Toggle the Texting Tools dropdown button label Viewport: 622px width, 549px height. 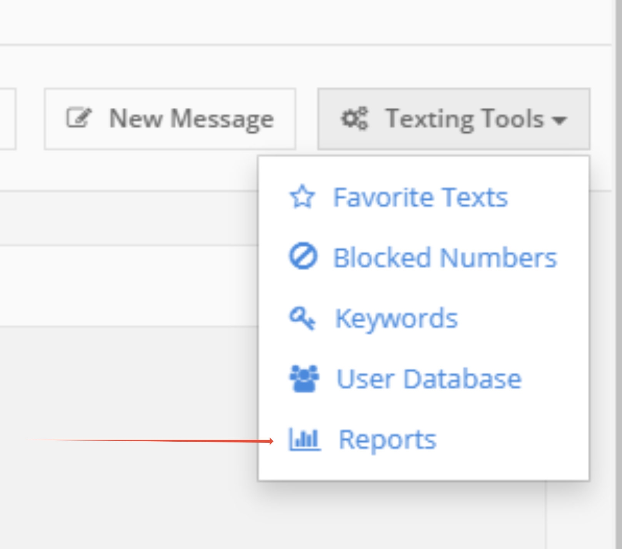(464, 118)
